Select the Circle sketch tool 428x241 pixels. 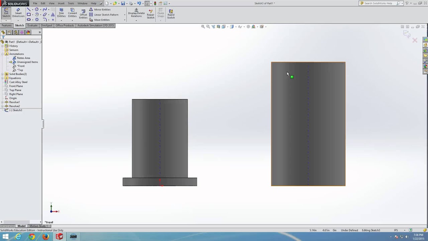pos(37,9)
